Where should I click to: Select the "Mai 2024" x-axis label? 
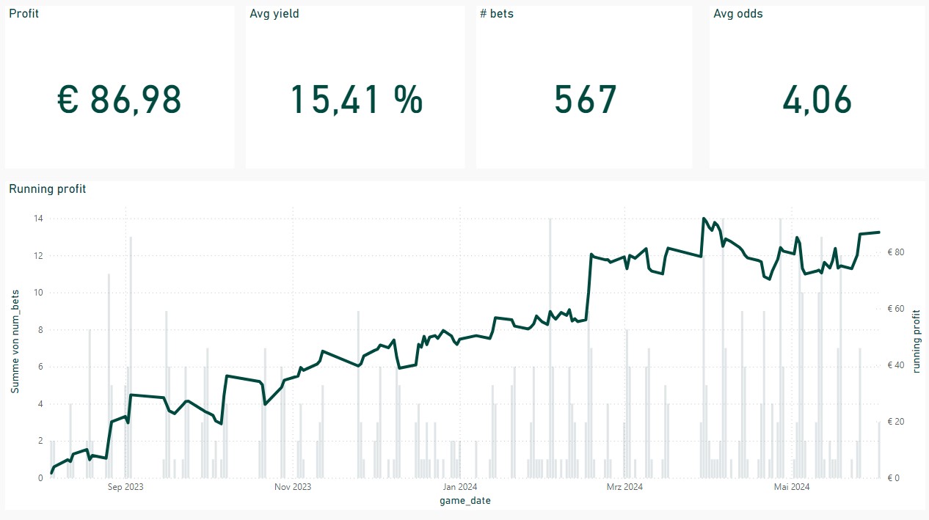(792, 486)
